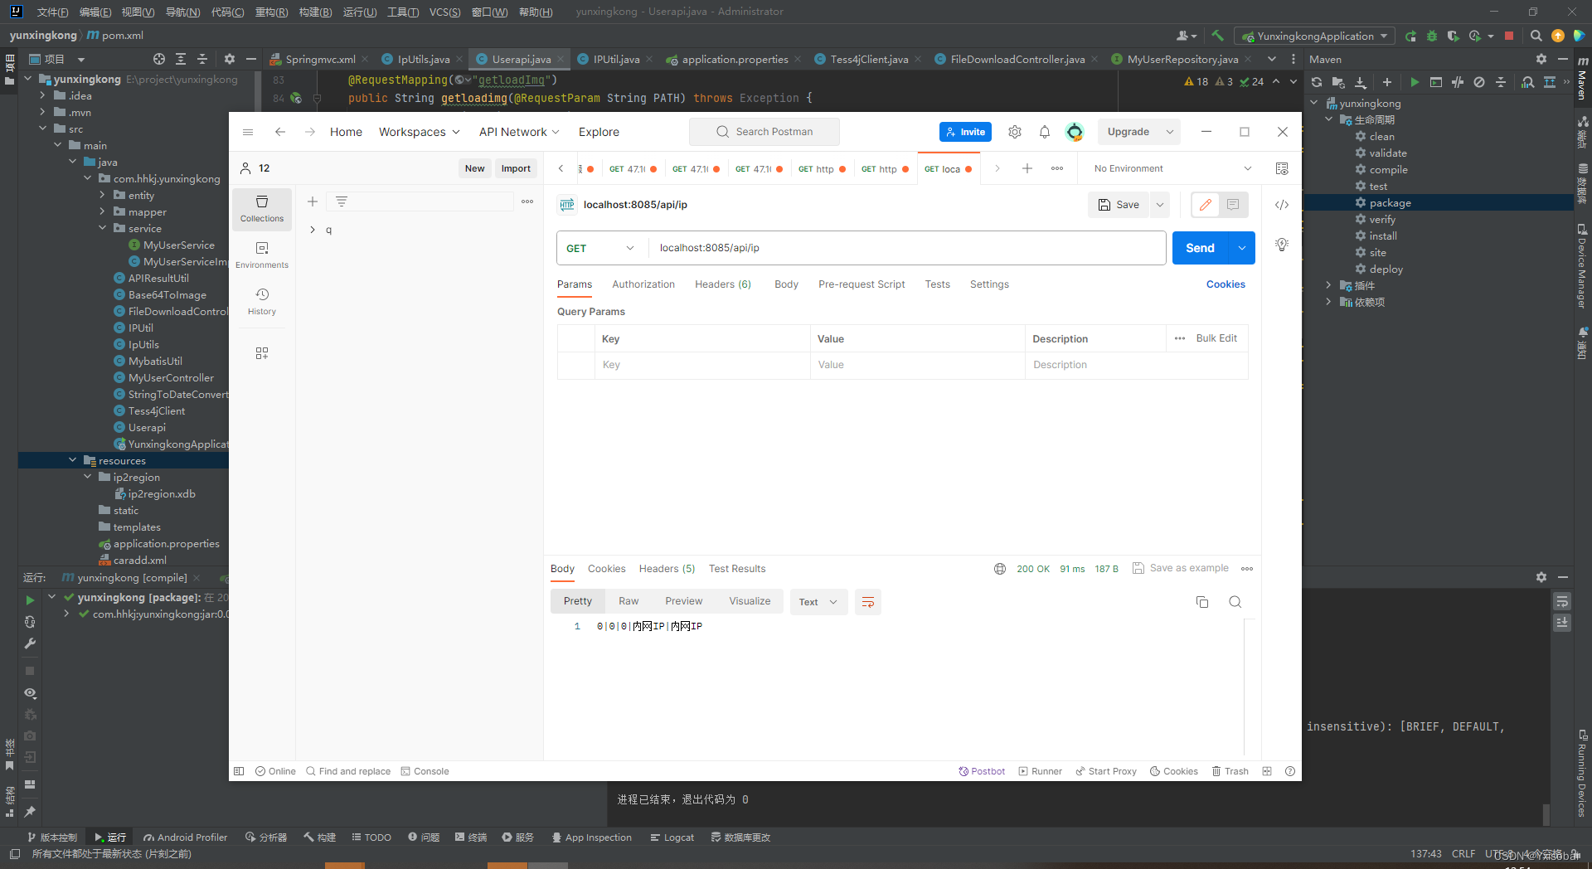1592x869 pixels.
Task: Create new collection with plus icon
Action: pos(313,201)
